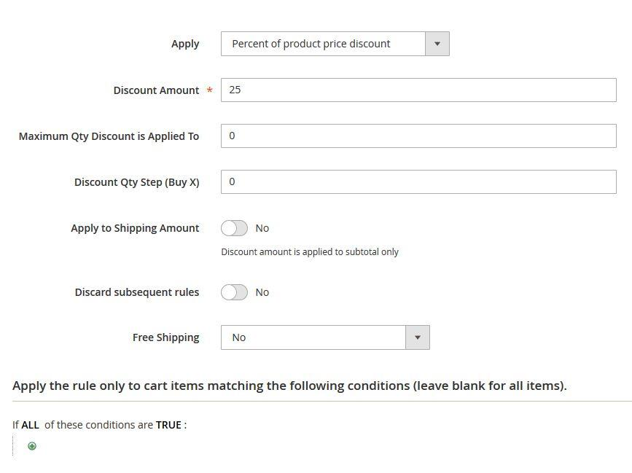The image size is (632, 473).
Task: Click 'Discount amount is applied to subtotal only' note
Action: (x=310, y=252)
